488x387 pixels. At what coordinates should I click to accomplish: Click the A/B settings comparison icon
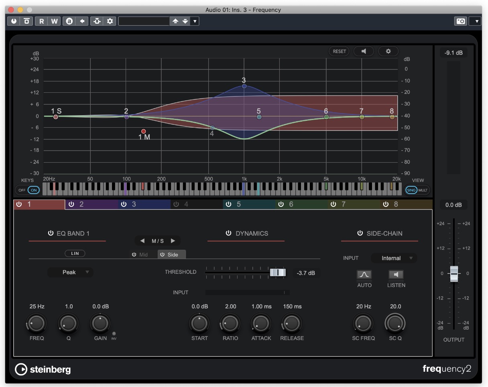tap(69, 21)
